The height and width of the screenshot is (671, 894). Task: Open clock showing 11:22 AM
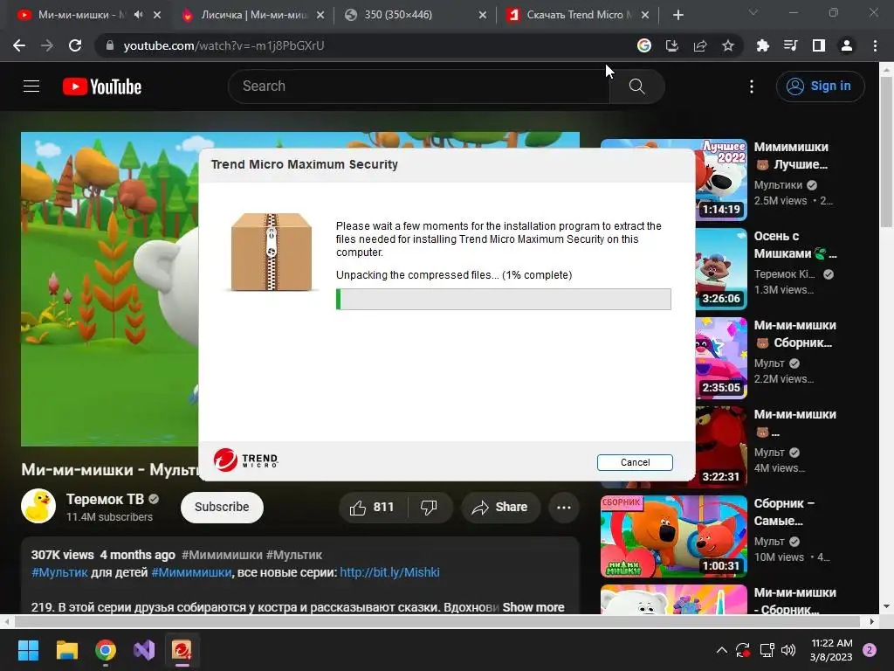point(831,650)
